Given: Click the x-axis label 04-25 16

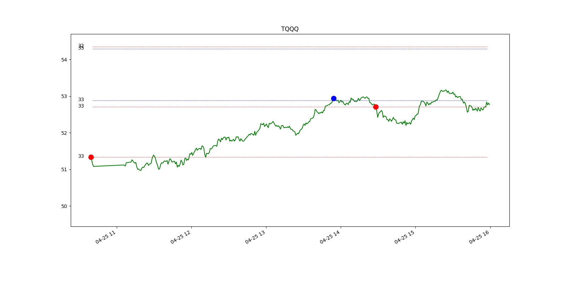Looking at the screenshot, I should (x=479, y=237).
